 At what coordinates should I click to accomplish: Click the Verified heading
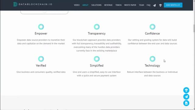coord(41,66)
